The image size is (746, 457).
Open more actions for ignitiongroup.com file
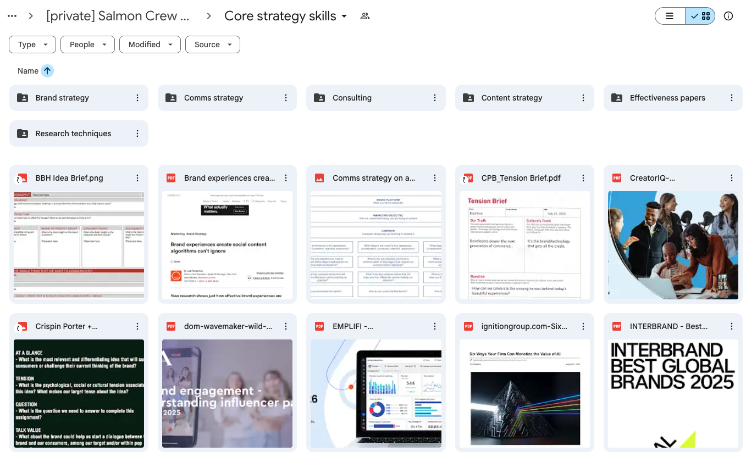pyautogui.click(x=583, y=326)
